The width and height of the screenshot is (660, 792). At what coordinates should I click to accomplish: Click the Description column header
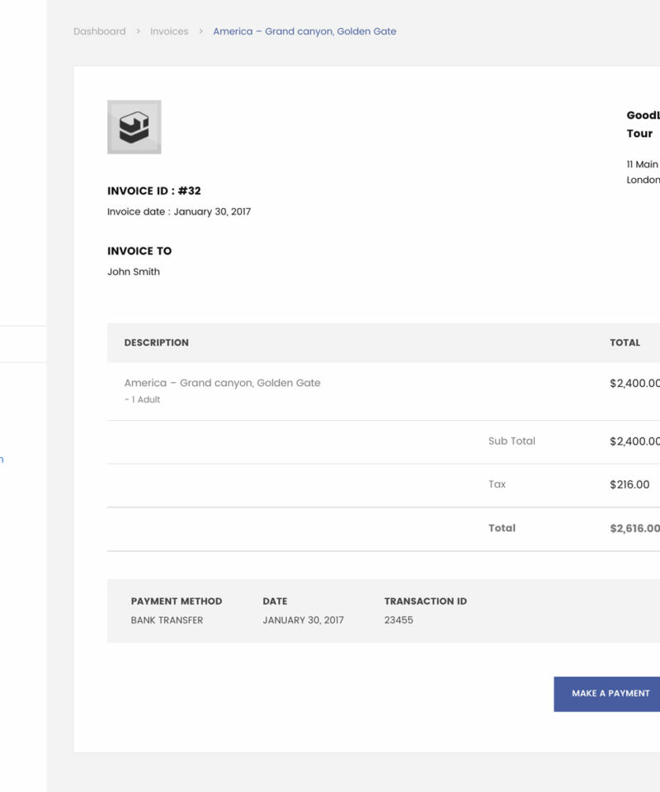pyautogui.click(x=157, y=342)
